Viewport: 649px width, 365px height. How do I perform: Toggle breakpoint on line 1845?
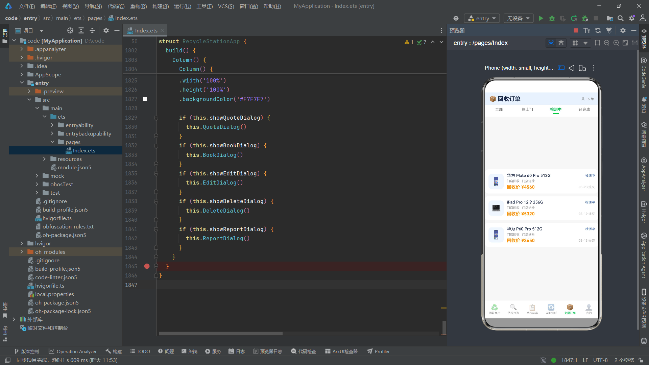(147, 266)
